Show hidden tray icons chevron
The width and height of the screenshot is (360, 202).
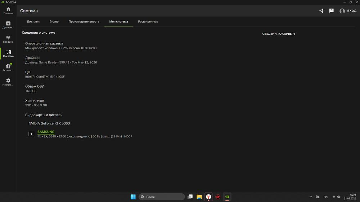point(311,197)
